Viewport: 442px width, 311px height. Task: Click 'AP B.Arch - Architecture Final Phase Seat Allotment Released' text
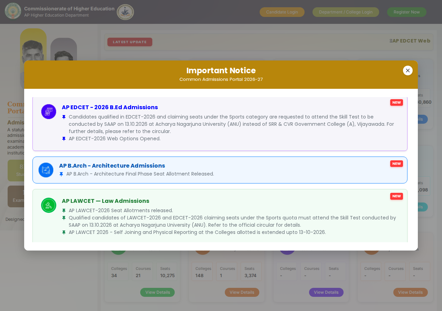click(x=140, y=174)
